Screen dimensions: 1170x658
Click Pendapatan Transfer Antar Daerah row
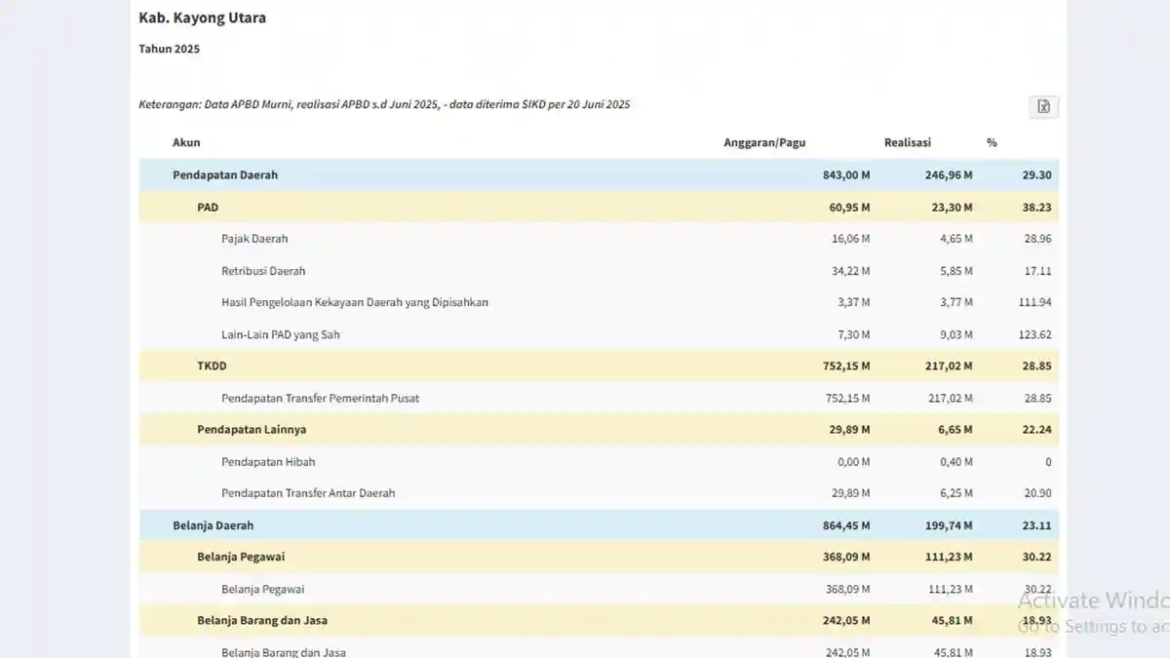599,493
